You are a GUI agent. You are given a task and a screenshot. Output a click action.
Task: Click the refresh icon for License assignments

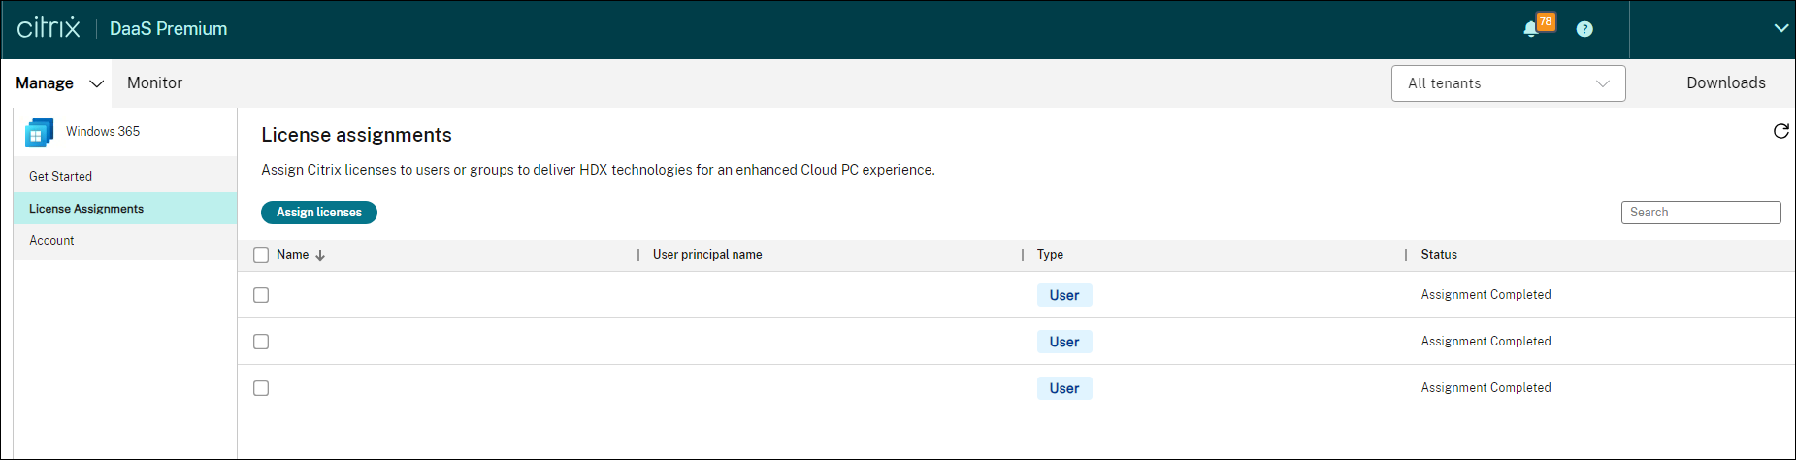click(1780, 131)
